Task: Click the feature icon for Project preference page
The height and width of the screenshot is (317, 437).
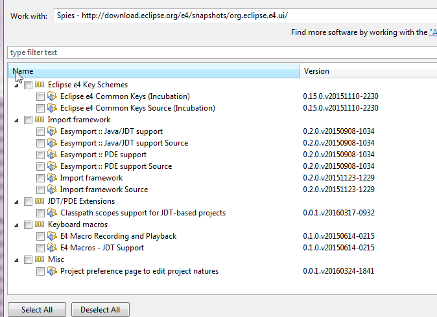Action: [52, 271]
